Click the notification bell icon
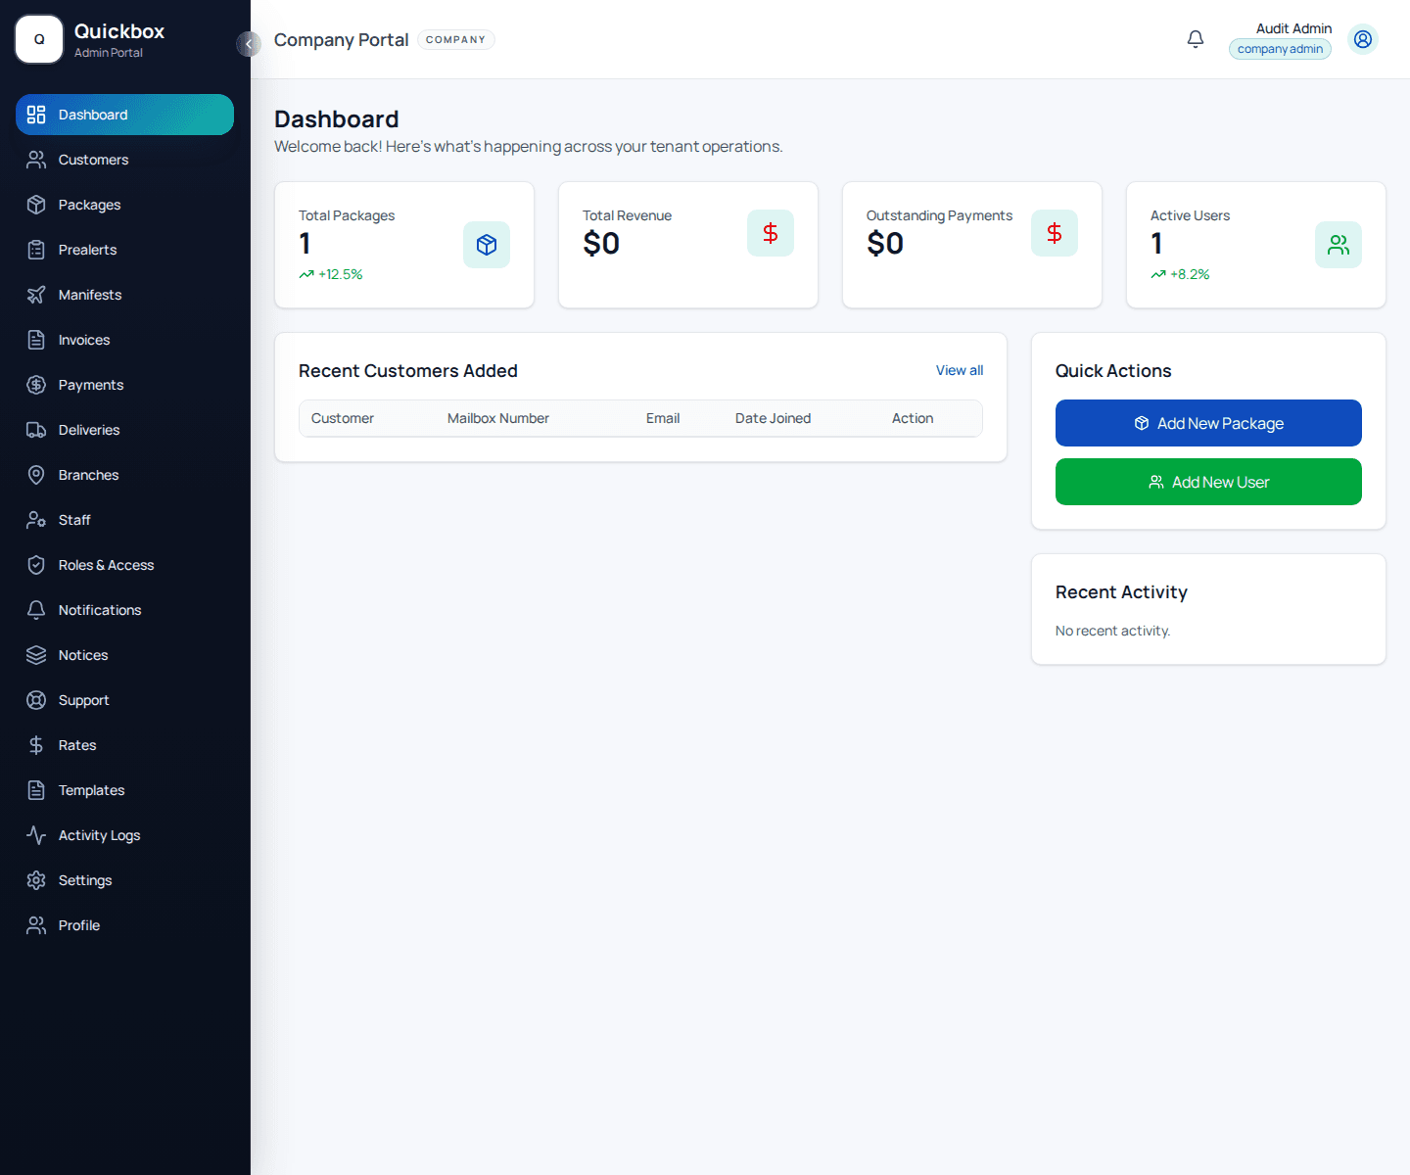The width and height of the screenshot is (1410, 1175). pyautogui.click(x=1196, y=39)
